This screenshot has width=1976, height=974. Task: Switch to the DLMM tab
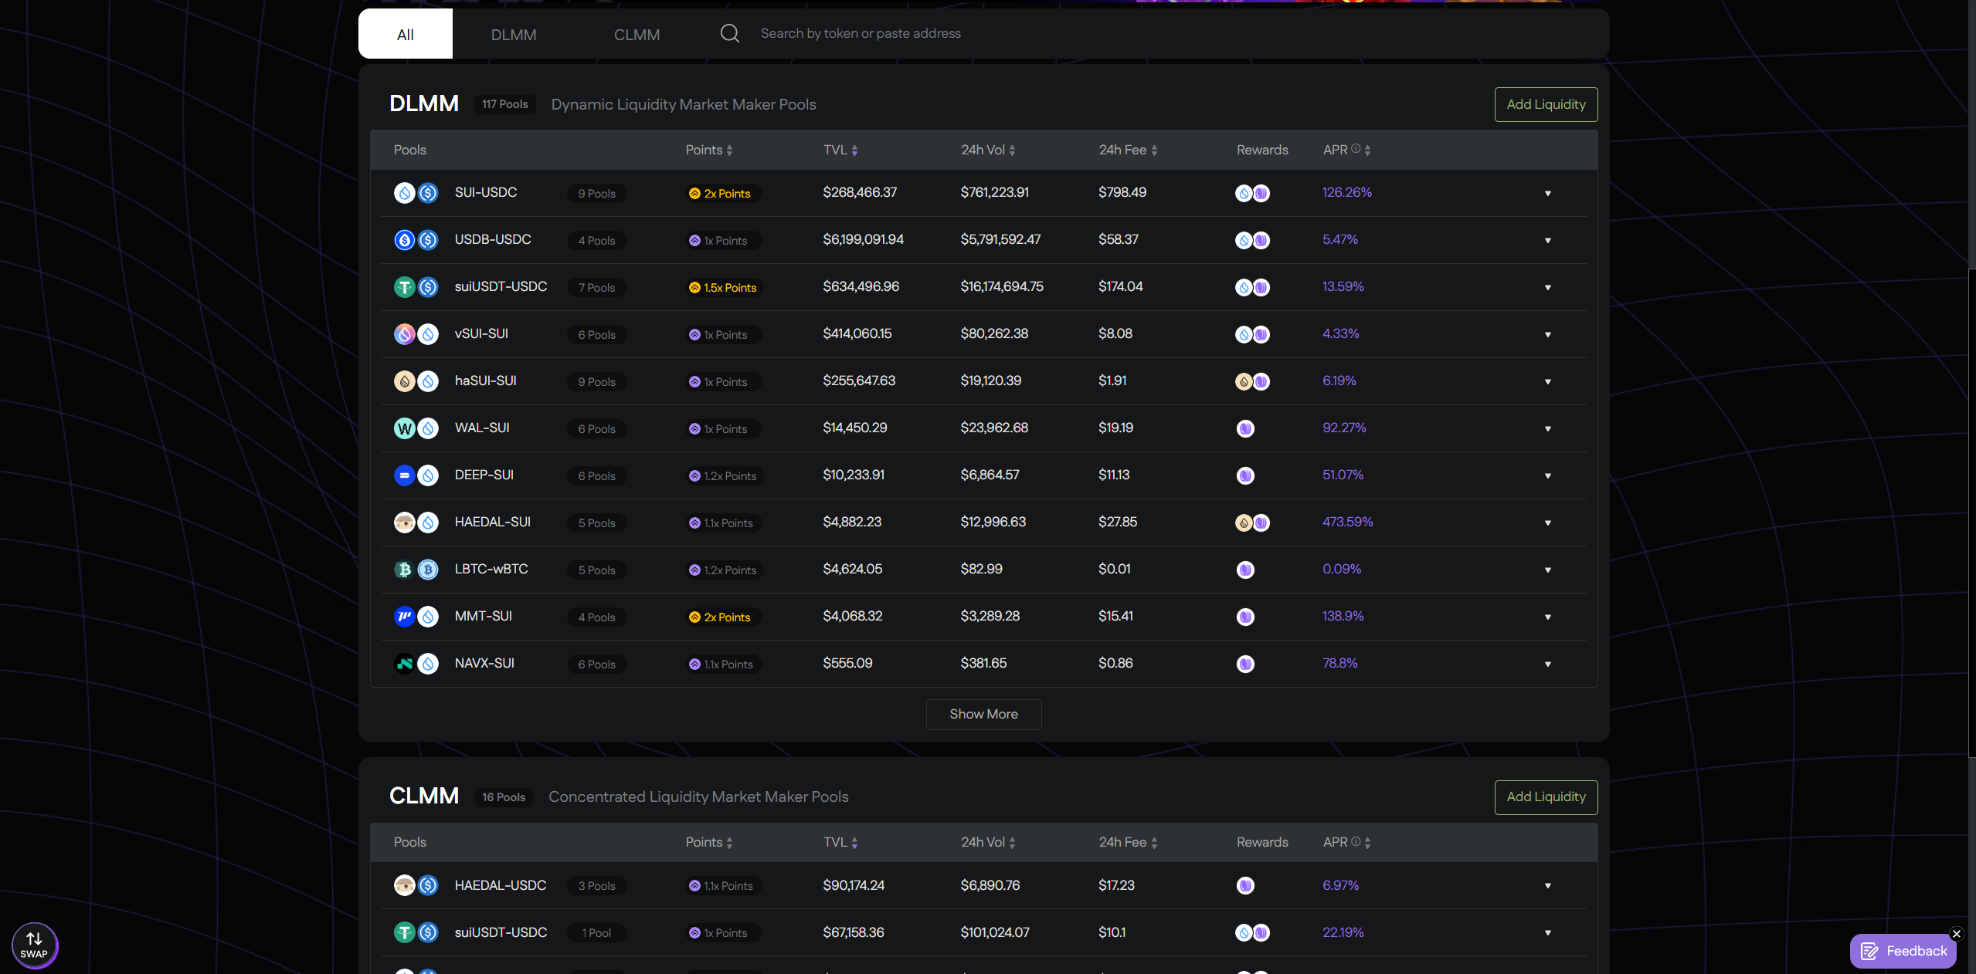[x=514, y=35]
